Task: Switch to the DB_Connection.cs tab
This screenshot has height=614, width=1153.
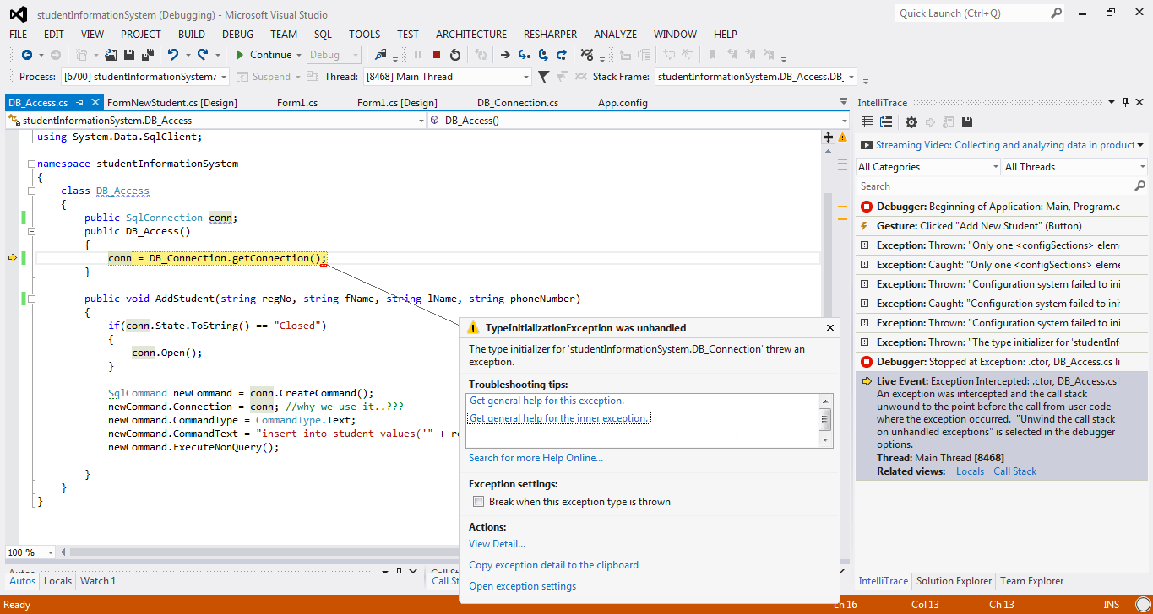Action: [x=517, y=103]
